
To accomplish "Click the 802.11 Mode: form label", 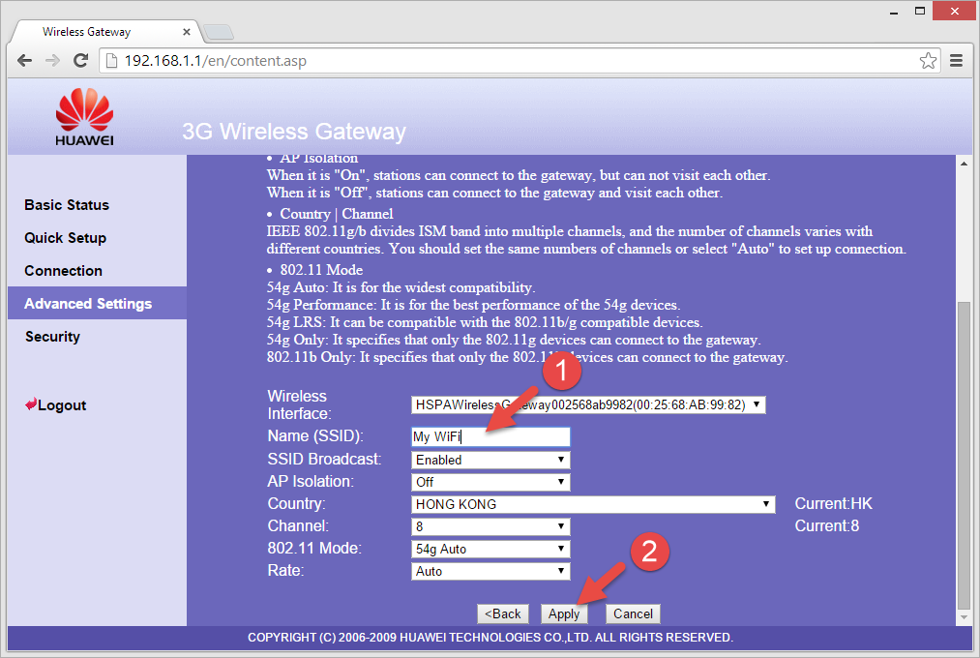I will click(x=314, y=548).
